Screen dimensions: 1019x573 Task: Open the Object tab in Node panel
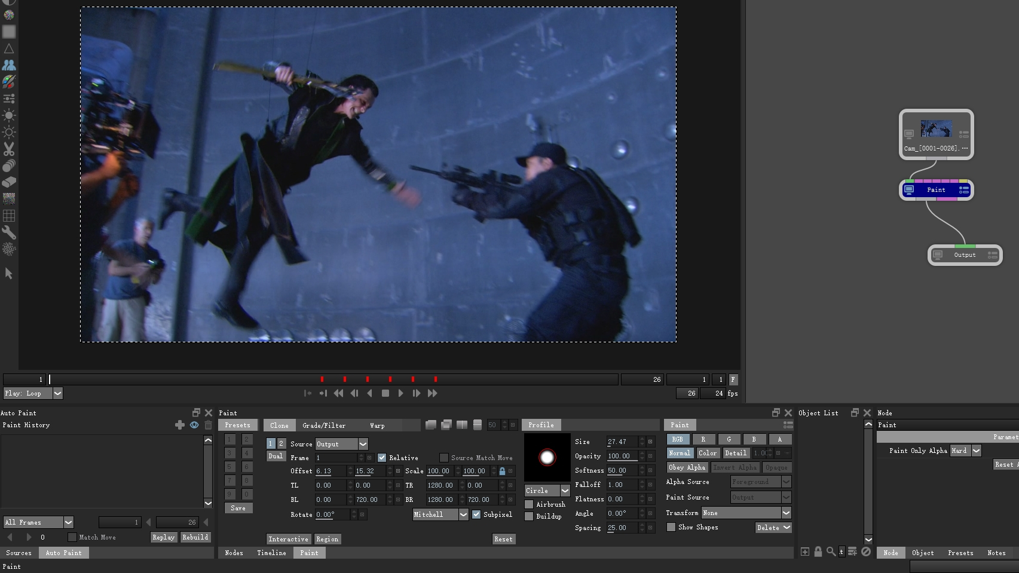923,553
